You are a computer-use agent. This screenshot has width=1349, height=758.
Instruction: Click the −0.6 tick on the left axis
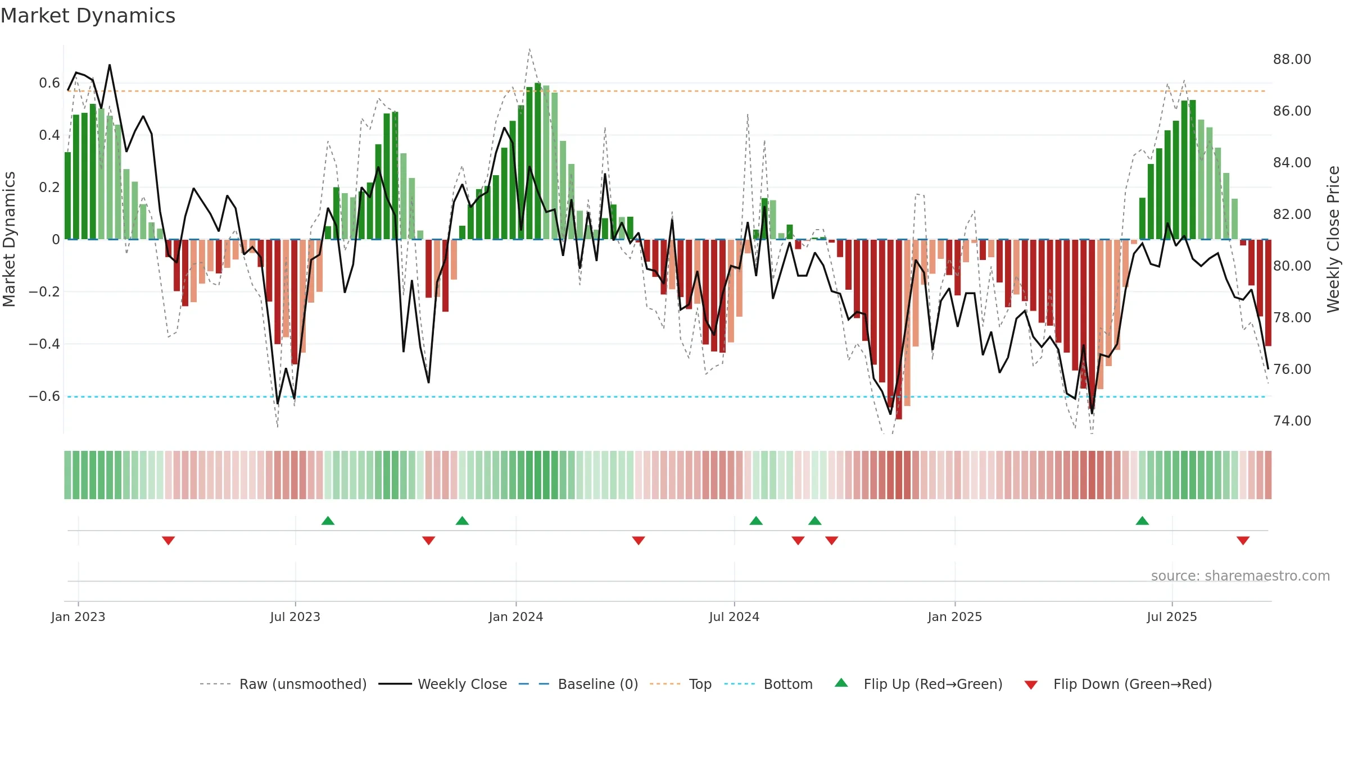(44, 396)
